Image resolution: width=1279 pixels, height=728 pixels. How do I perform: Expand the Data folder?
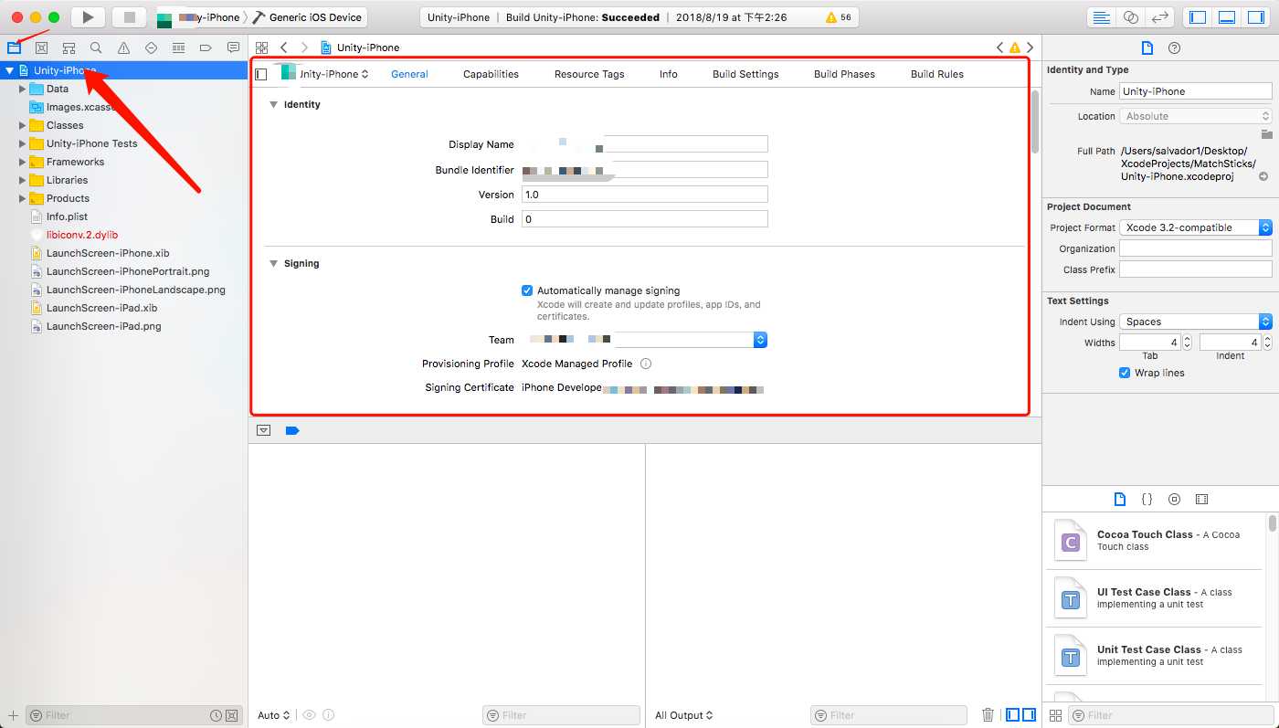tap(23, 89)
